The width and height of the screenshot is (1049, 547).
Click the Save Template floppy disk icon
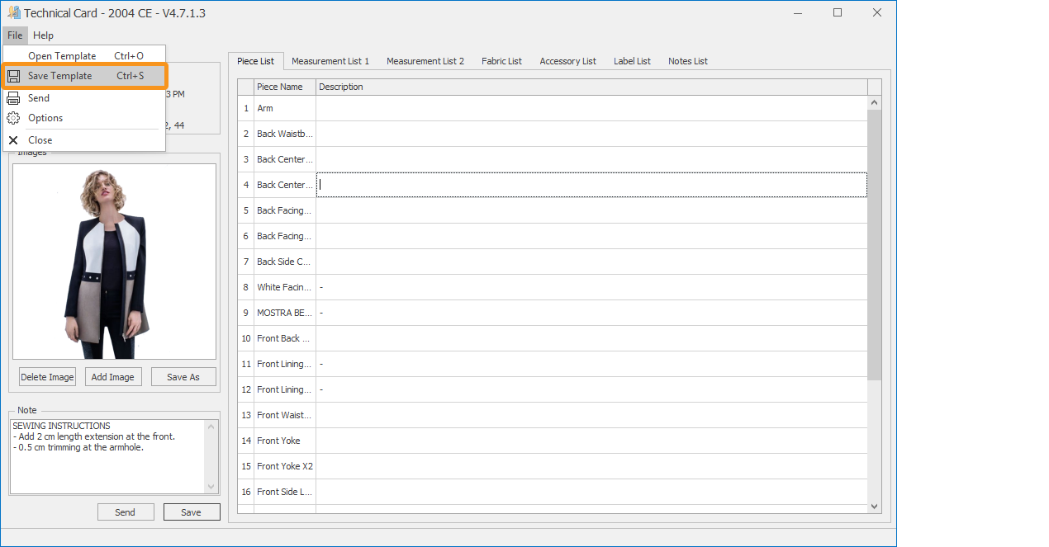click(13, 76)
